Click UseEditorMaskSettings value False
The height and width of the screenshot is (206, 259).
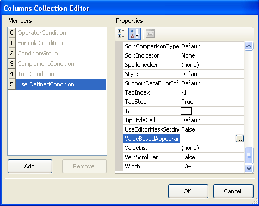[x=212, y=129]
